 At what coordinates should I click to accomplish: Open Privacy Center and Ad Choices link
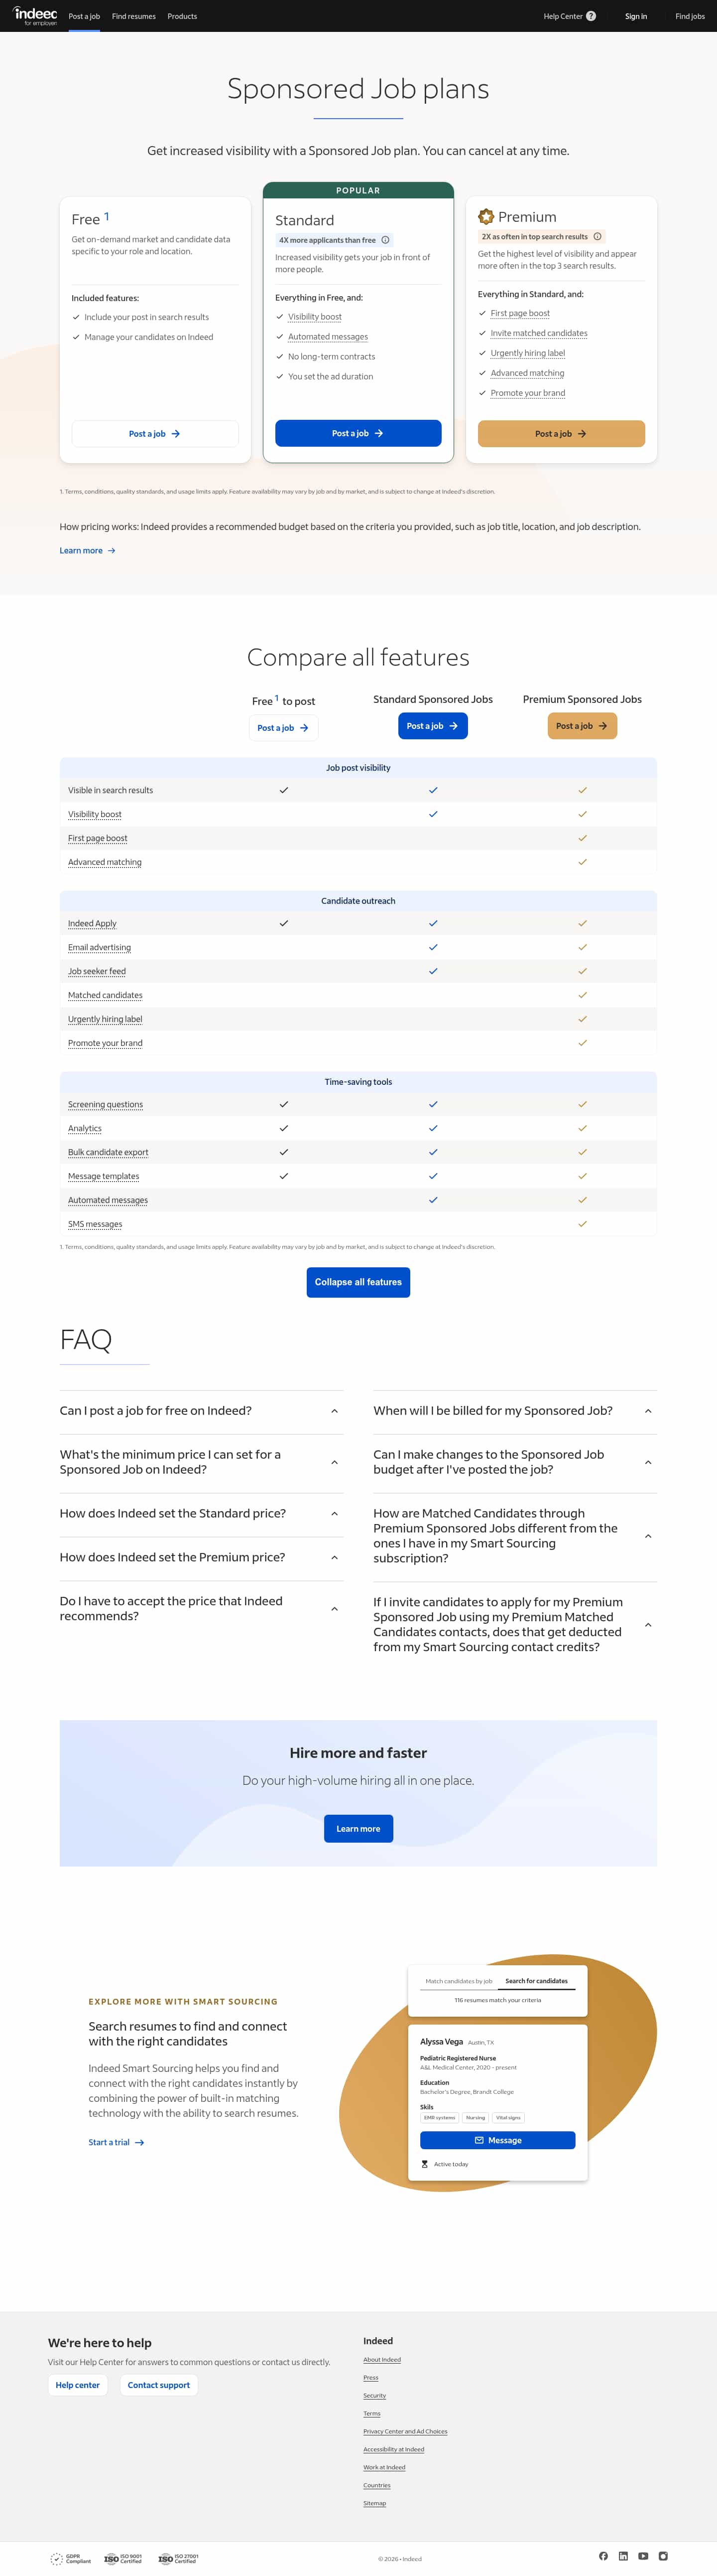[405, 2431]
